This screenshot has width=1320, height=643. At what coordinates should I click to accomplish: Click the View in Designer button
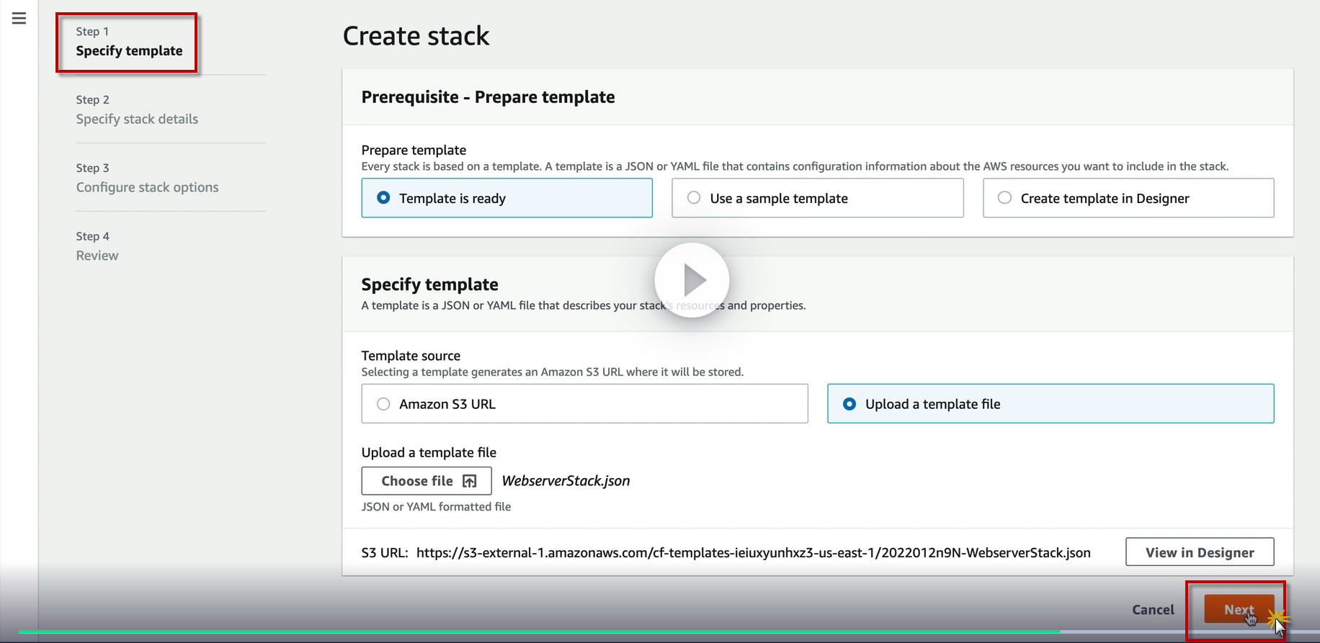click(x=1199, y=552)
